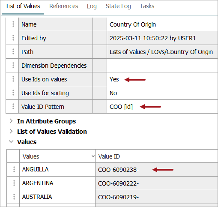Select the ARGENTINA value cell
This screenshot has height=207, width=218.
[x=57, y=183]
